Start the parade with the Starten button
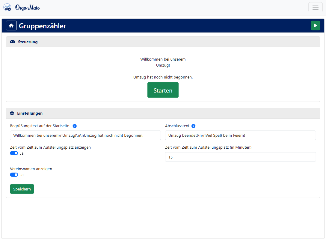This screenshot has height=243, width=326. [163, 90]
